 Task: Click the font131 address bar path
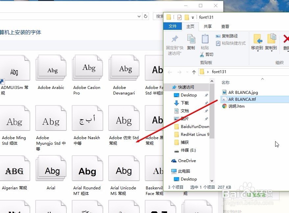219,72
